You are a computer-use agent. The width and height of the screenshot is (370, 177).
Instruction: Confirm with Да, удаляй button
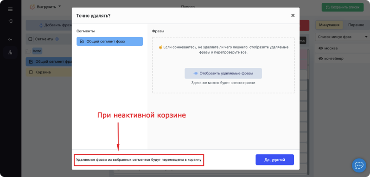[274, 160]
